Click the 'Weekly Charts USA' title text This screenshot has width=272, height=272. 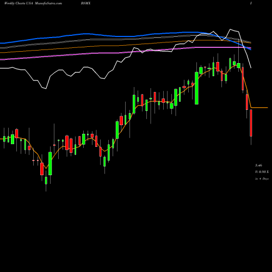pyautogui.click(x=18, y=3)
